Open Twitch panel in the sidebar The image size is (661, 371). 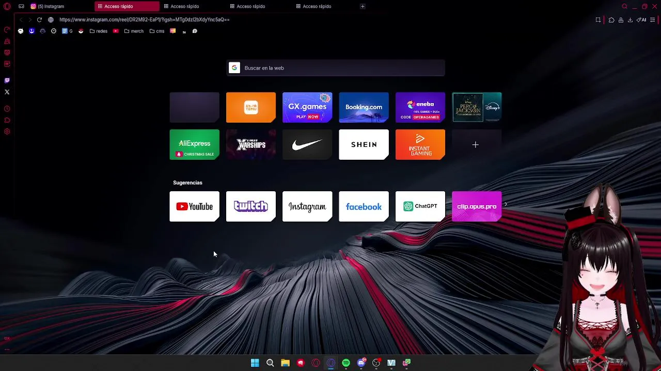7,80
